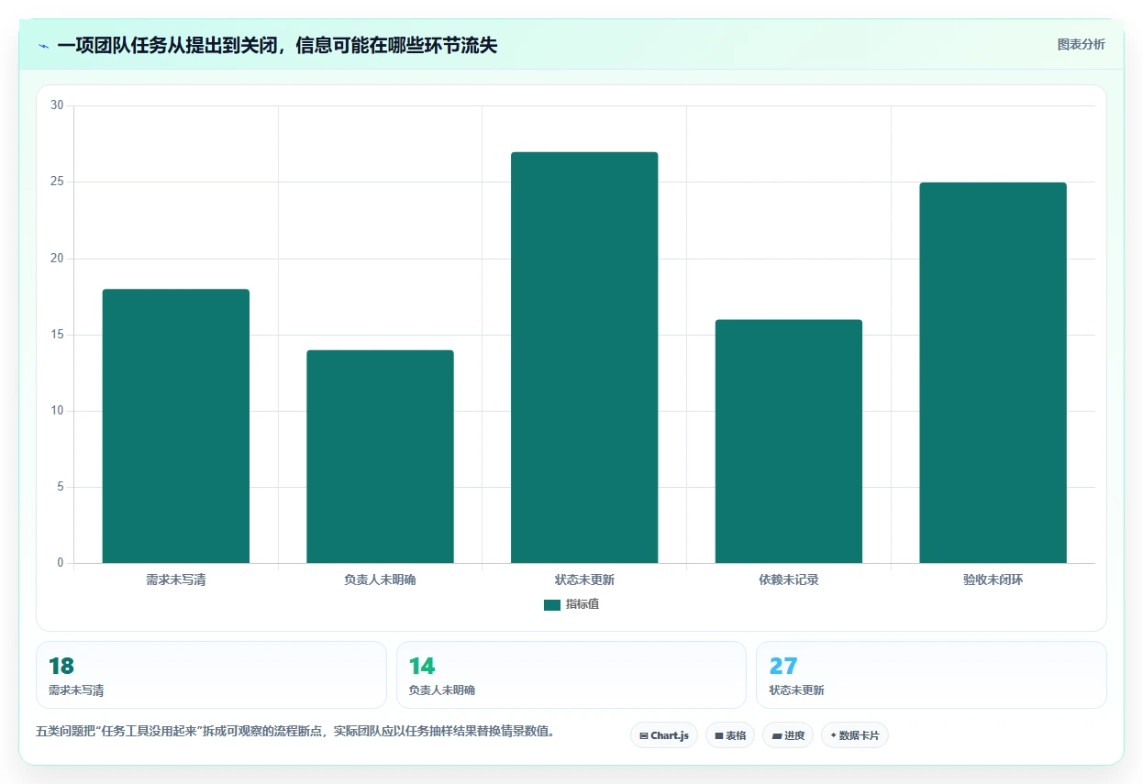
Task: Click the 验收未闭环 bar in chart
Action: 993,372
